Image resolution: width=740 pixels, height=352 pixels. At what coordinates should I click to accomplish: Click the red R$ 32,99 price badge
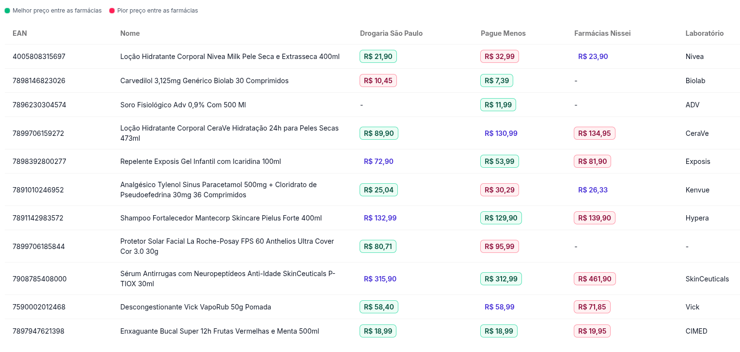point(500,57)
